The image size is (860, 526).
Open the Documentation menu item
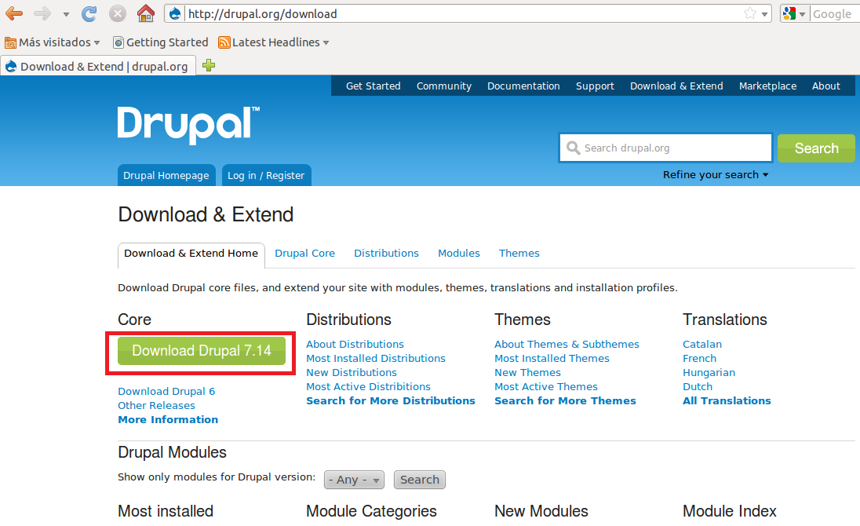[523, 86]
